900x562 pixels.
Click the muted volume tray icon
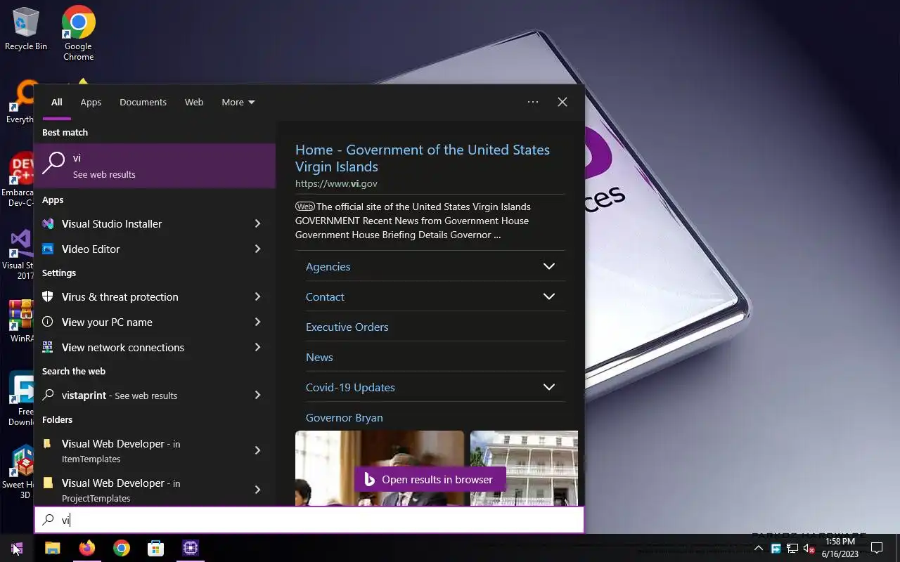point(809,549)
